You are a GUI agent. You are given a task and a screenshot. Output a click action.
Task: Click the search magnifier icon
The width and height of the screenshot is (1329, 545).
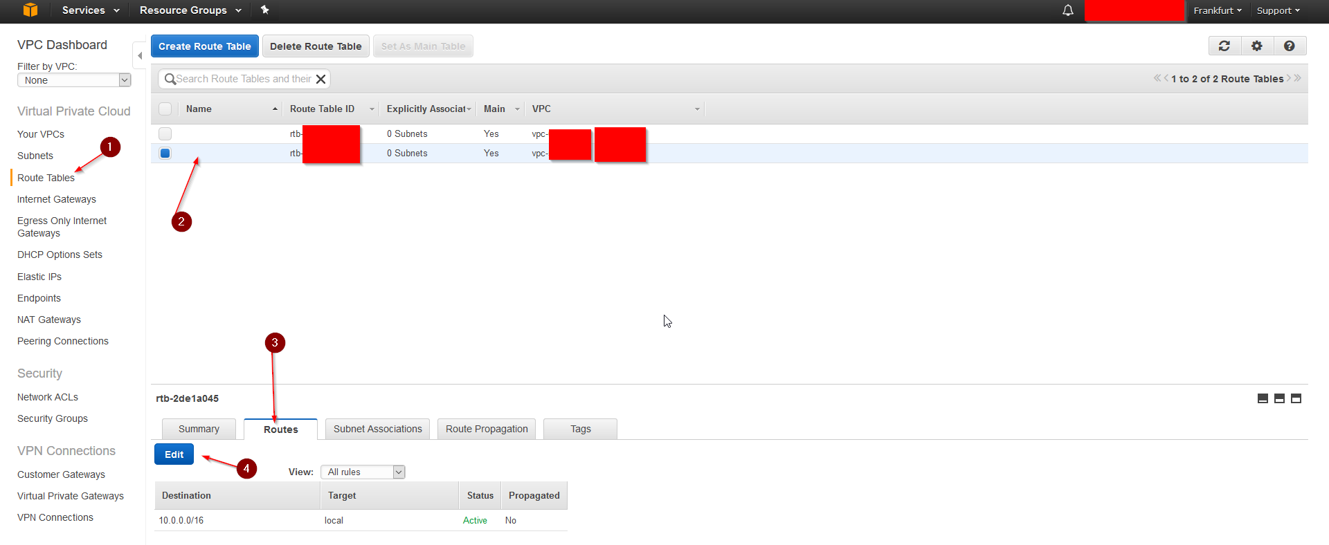pos(170,79)
